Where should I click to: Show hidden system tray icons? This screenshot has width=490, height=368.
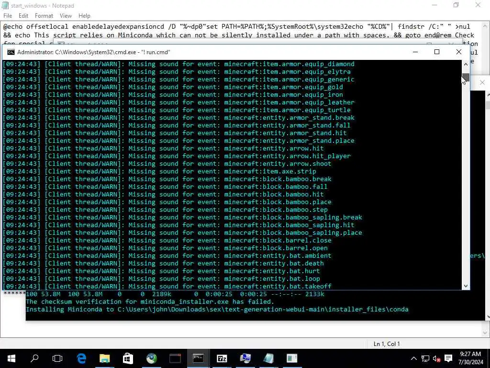[x=413, y=358]
